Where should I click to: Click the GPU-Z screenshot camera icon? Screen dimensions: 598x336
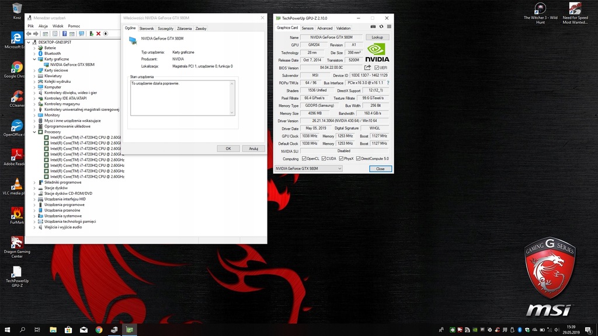tap(373, 27)
